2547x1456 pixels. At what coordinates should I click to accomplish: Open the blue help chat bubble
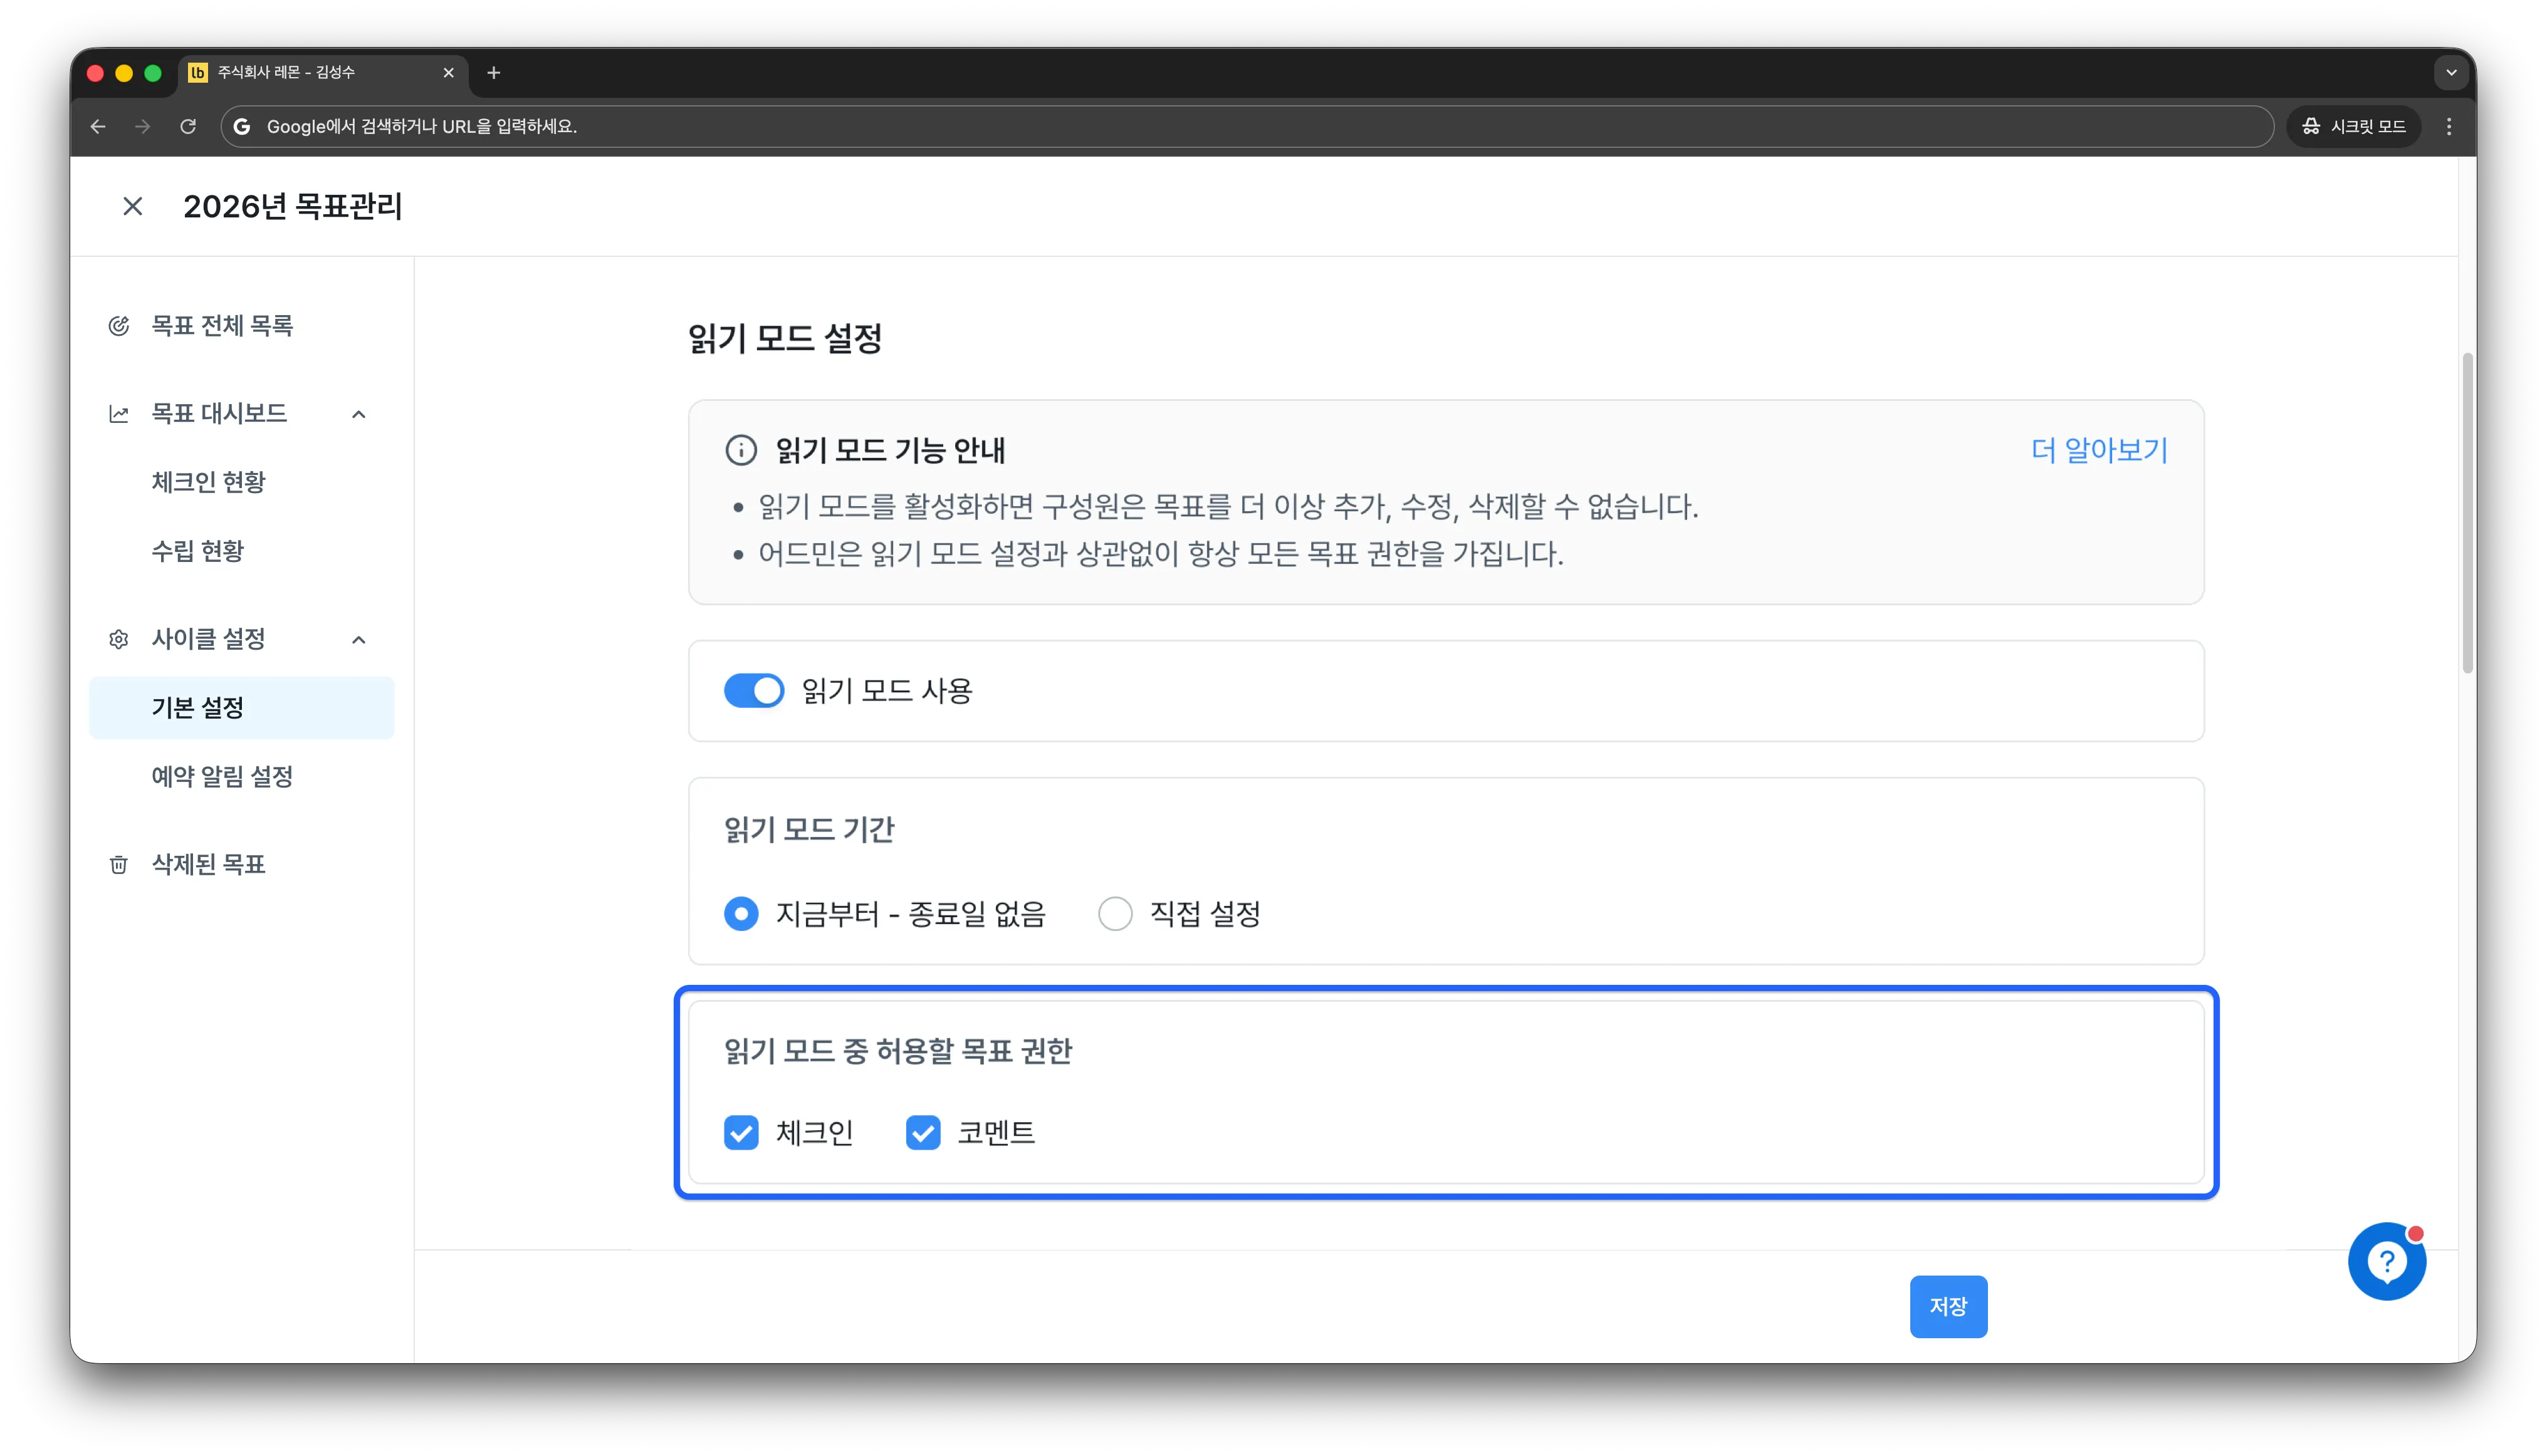[2387, 1261]
